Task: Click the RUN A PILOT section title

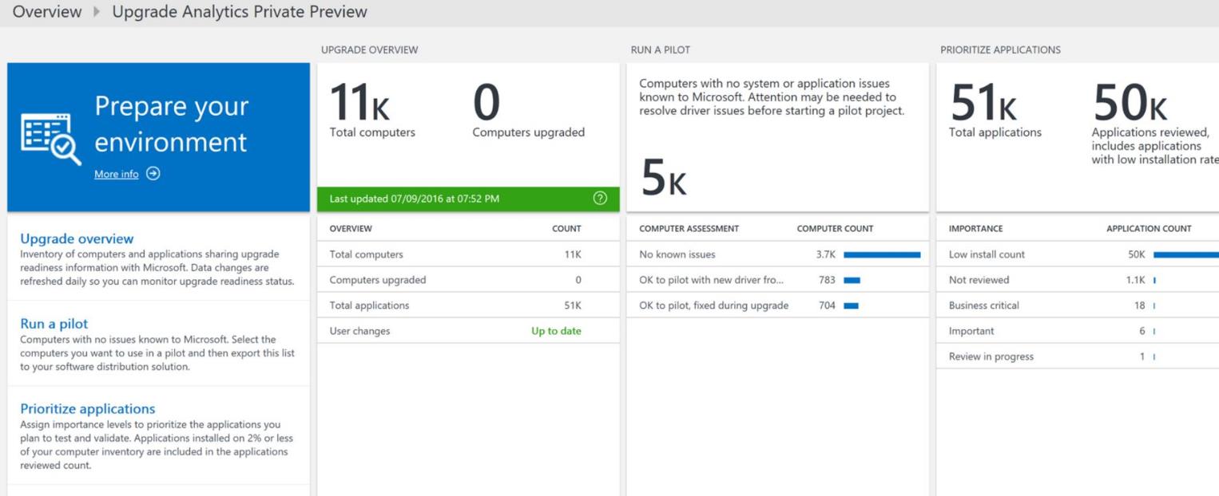Action: click(661, 49)
